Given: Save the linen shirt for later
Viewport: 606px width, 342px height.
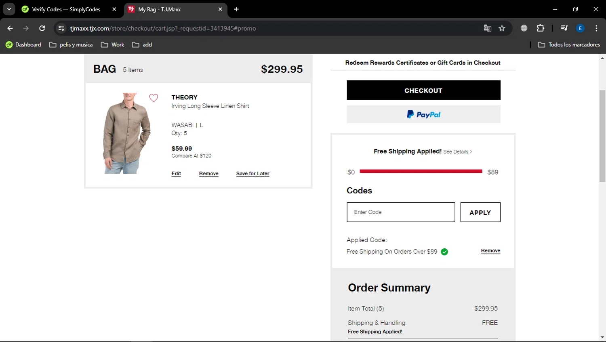Looking at the screenshot, I should (253, 174).
